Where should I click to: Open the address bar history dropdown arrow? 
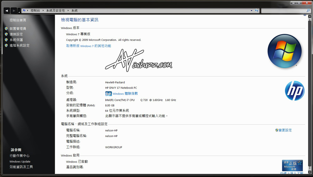251,11
